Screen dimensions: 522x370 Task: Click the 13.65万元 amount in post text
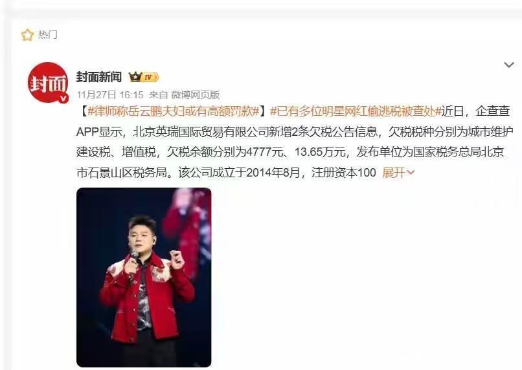(320, 152)
